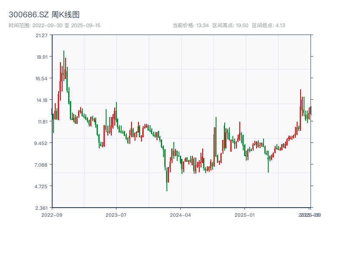Viewport: 345px width, 259px height.
Task: Click the tallest green candle at the 19.50 peak
Action: [64, 66]
